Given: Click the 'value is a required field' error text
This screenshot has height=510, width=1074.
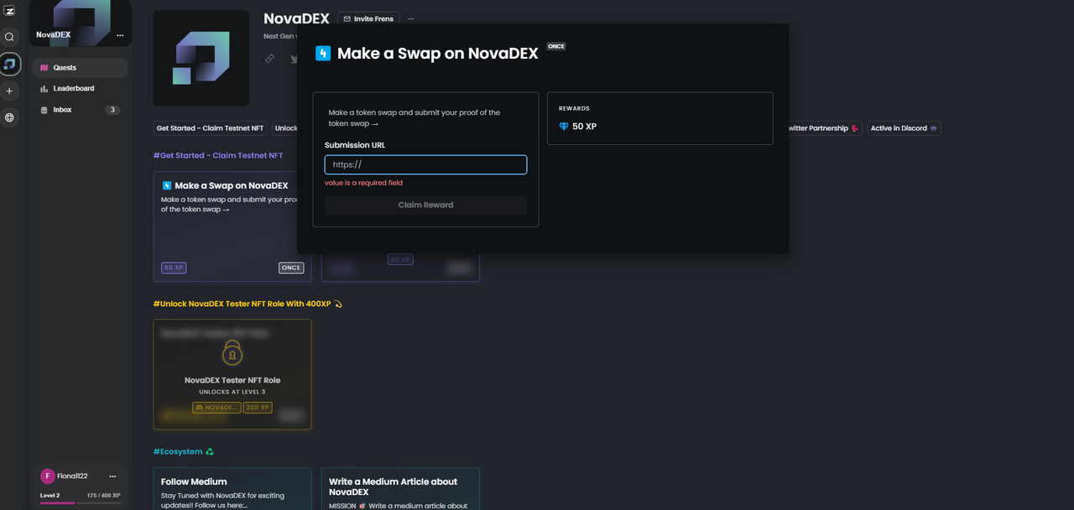Looking at the screenshot, I should 363,183.
